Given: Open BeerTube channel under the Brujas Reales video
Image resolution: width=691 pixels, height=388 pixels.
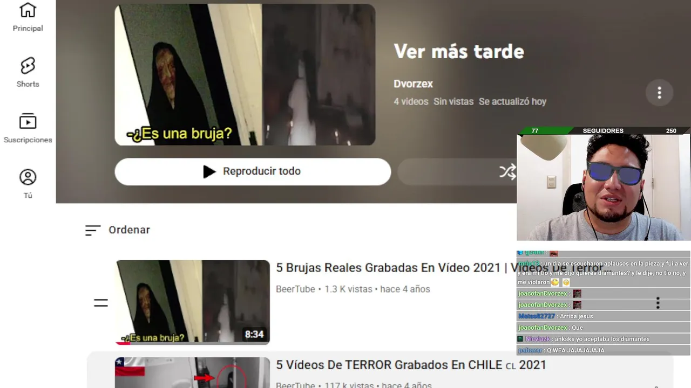Looking at the screenshot, I should point(295,289).
